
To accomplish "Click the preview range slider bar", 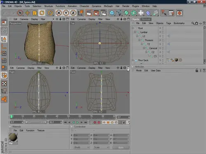I will (36, 122).
